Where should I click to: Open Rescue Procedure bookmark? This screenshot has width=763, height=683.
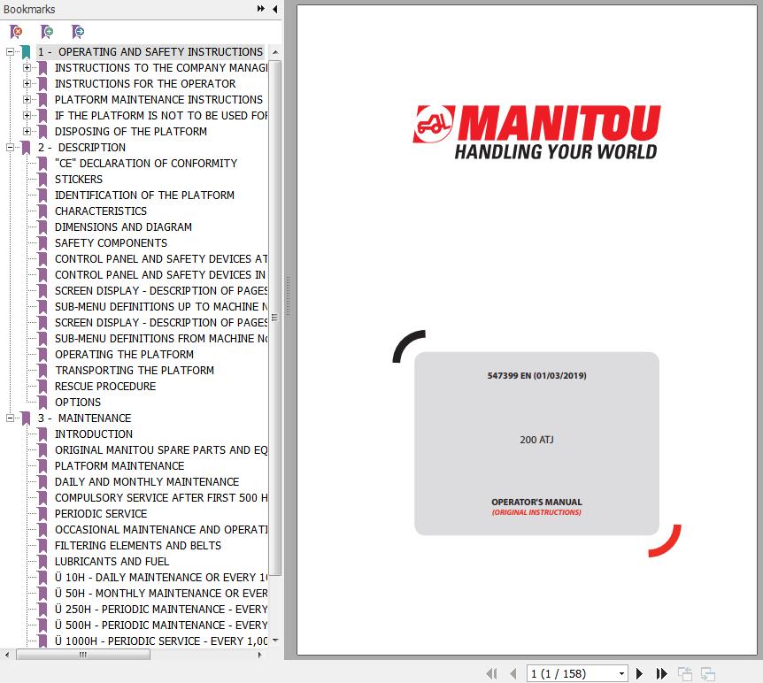coord(105,387)
